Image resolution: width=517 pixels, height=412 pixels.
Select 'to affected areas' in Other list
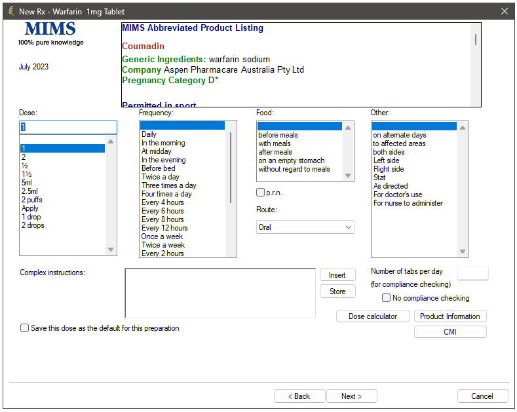(414, 143)
